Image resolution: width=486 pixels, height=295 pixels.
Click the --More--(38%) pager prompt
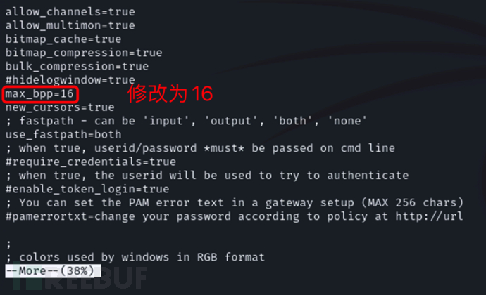click(53, 270)
